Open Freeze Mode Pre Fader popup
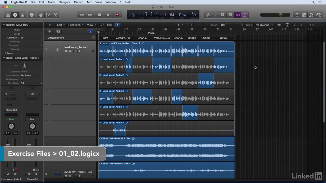 pyautogui.click(x=31, y=75)
